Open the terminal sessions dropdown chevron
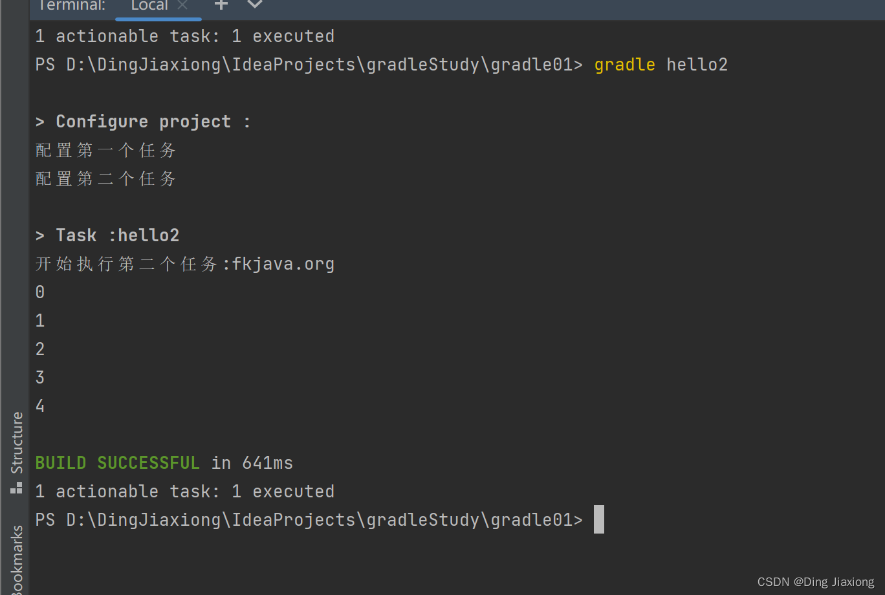The width and height of the screenshot is (885, 595). coord(255,5)
